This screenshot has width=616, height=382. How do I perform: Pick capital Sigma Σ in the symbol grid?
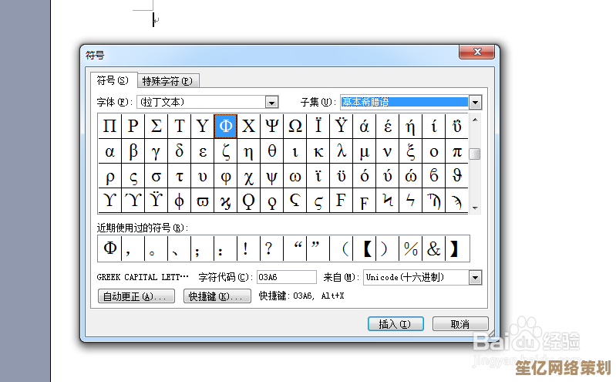click(x=156, y=127)
